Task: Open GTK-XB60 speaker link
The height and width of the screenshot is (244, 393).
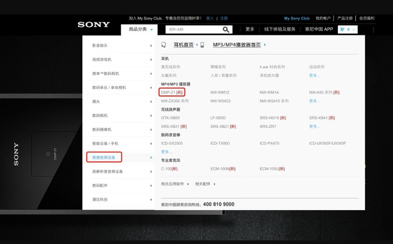Action: (170, 118)
